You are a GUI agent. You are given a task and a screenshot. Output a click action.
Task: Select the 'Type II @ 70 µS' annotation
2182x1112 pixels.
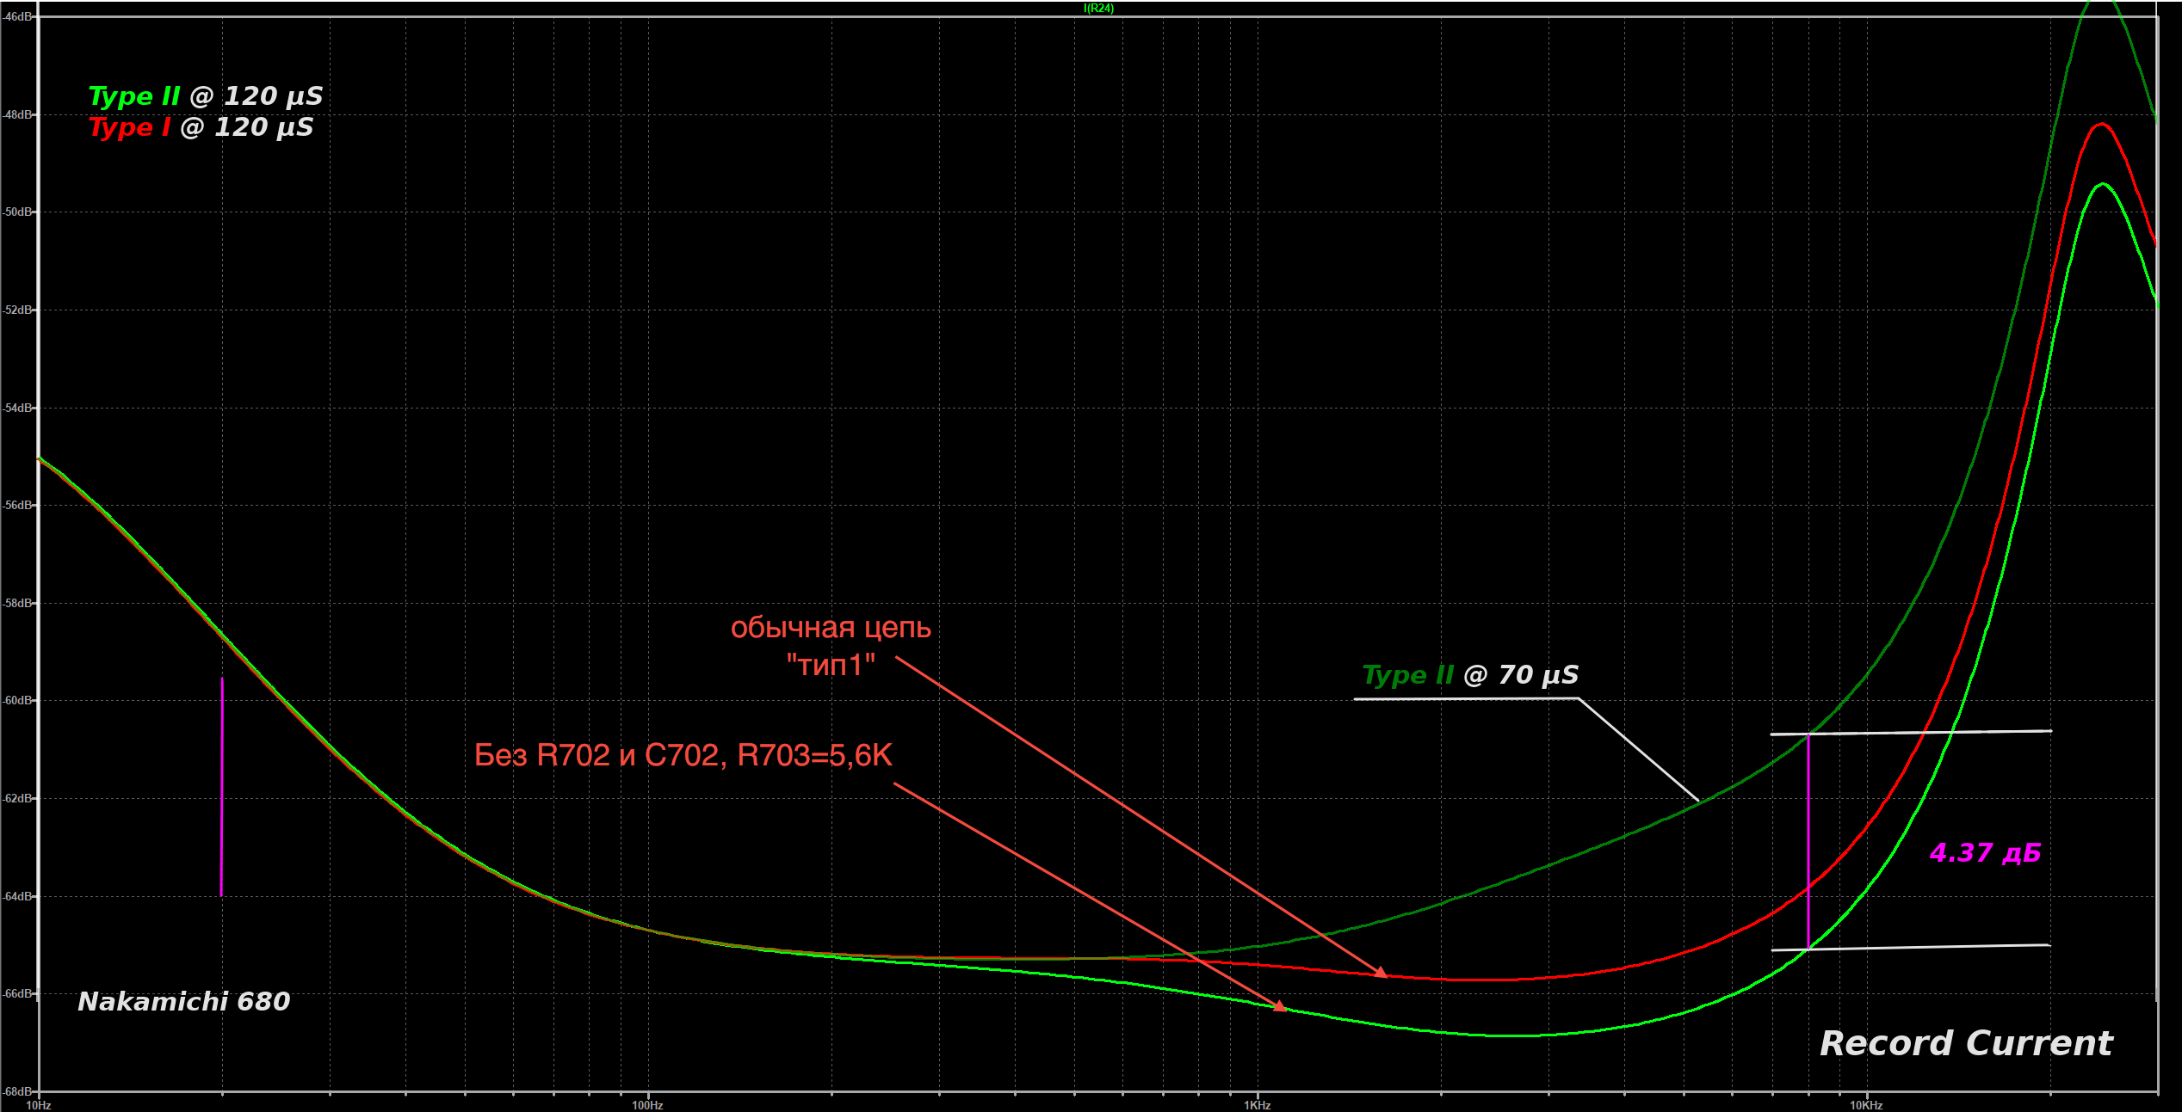pos(1470,675)
